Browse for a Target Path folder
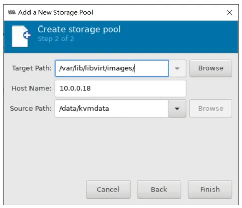Screen dimensions: 242x208 (210, 68)
